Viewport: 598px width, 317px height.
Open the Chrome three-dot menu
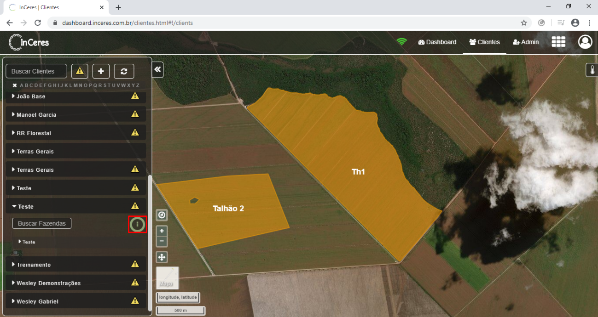[x=589, y=23]
